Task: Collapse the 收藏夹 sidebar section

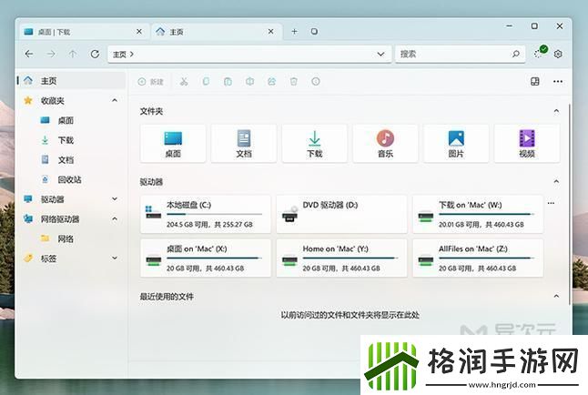Action: (x=115, y=100)
